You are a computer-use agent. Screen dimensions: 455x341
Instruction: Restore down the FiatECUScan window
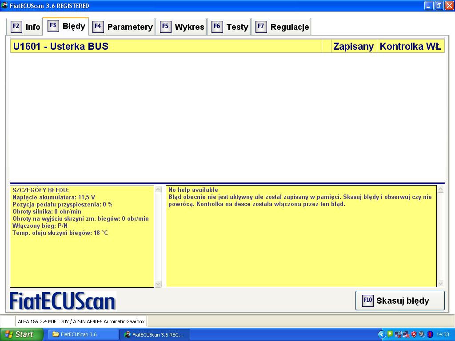439,5
